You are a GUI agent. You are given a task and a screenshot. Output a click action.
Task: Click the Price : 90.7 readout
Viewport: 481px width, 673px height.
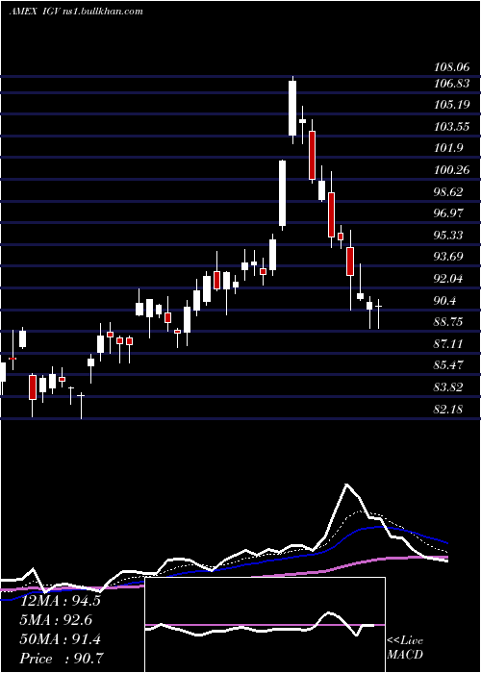(x=62, y=659)
